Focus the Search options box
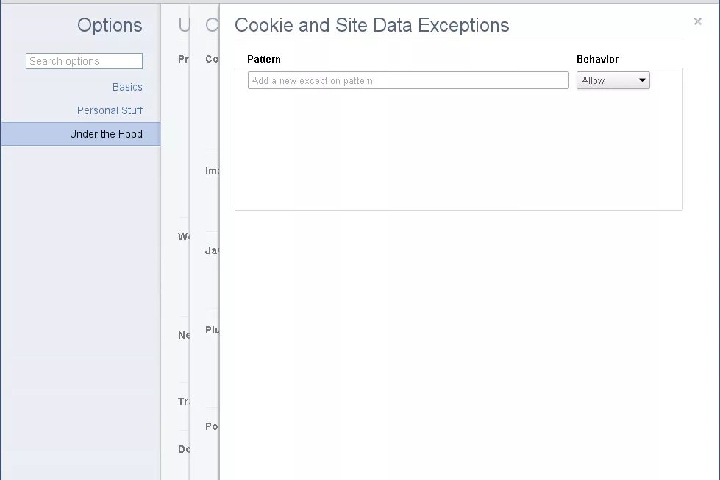Viewport: 720px width, 480px height. [x=84, y=61]
